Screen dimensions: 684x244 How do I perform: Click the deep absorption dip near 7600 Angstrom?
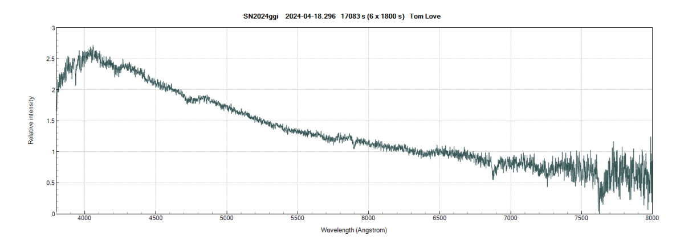(x=598, y=210)
